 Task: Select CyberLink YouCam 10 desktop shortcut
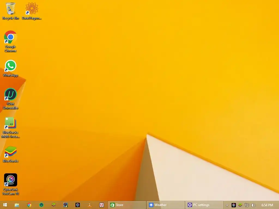(11, 184)
